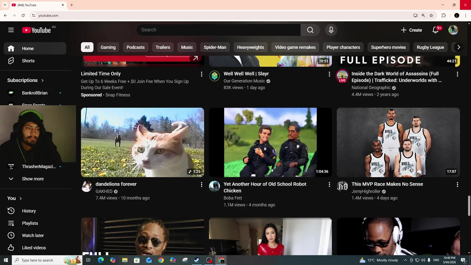Select the Video game remakes chip

click(295, 47)
